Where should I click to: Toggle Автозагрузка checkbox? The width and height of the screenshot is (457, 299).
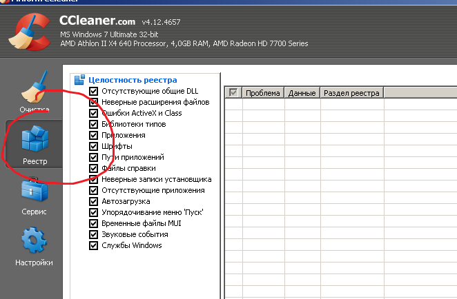[93, 202]
